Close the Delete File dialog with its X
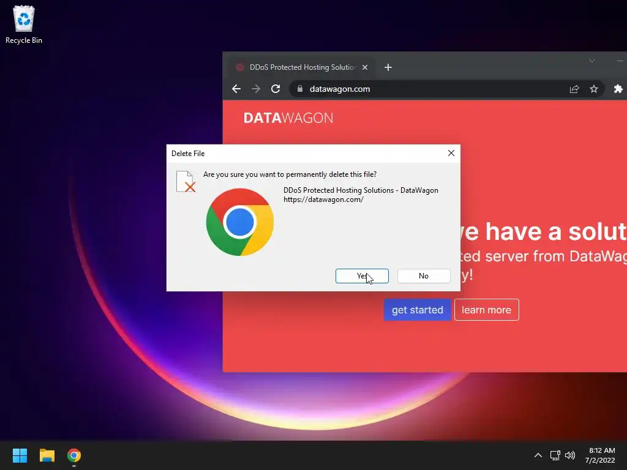 coord(451,153)
